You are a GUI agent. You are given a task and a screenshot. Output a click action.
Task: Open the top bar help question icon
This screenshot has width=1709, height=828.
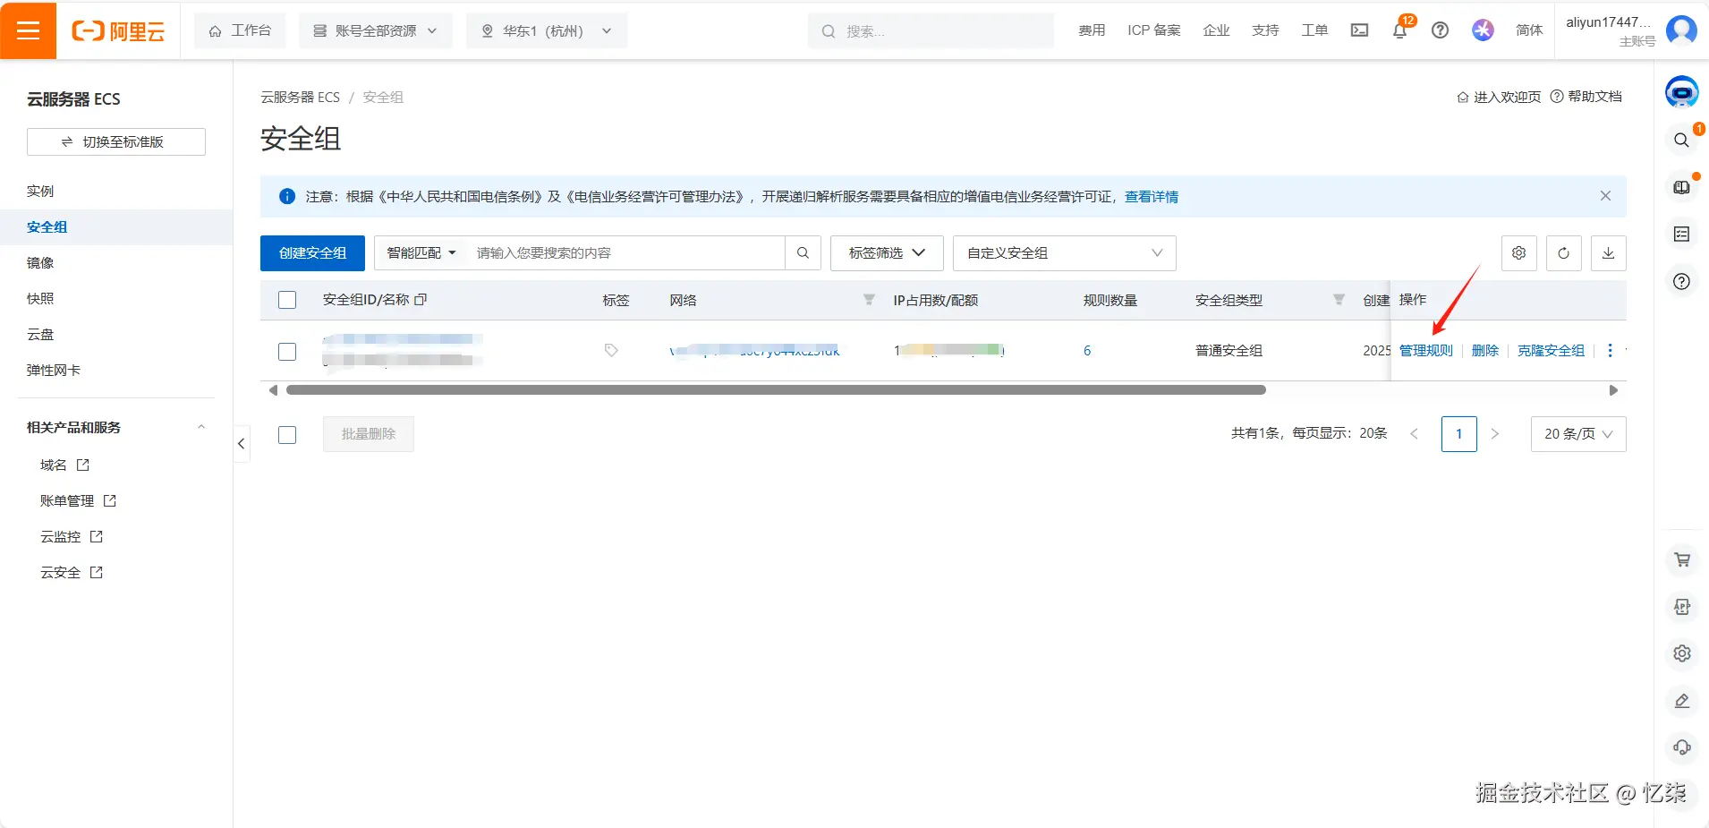[1440, 30]
